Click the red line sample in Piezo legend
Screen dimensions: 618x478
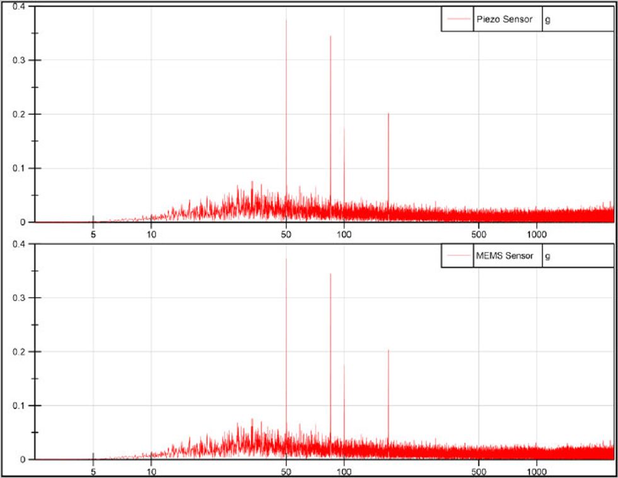point(457,20)
